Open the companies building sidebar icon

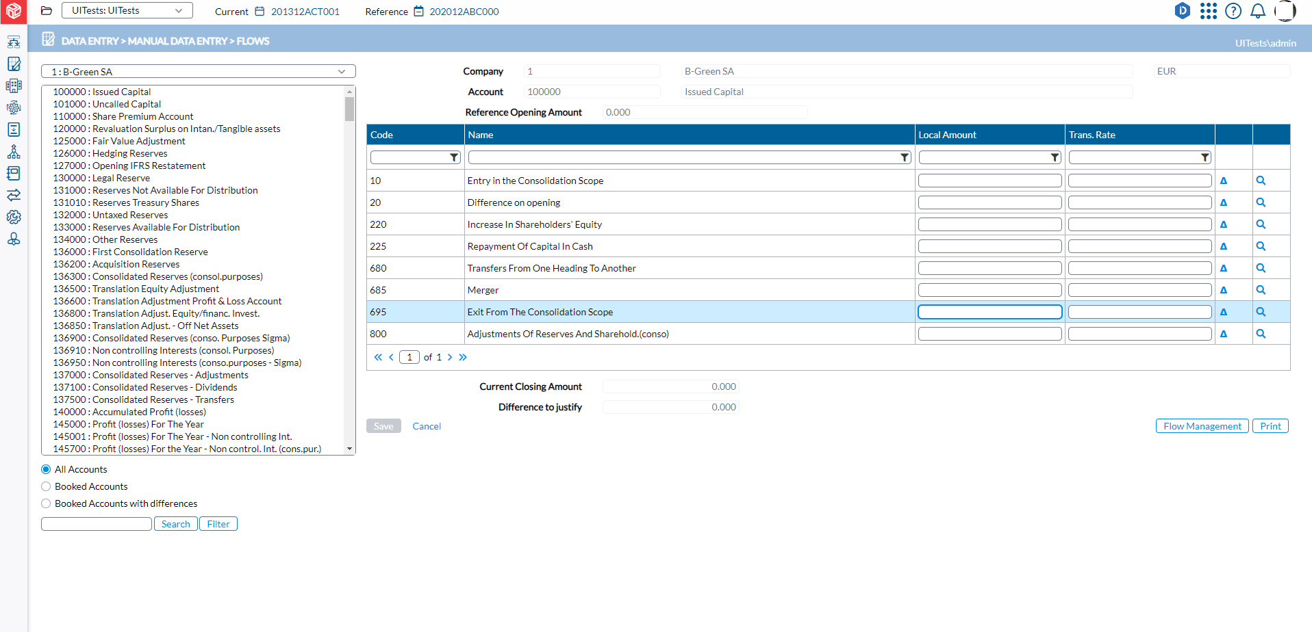click(14, 86)
